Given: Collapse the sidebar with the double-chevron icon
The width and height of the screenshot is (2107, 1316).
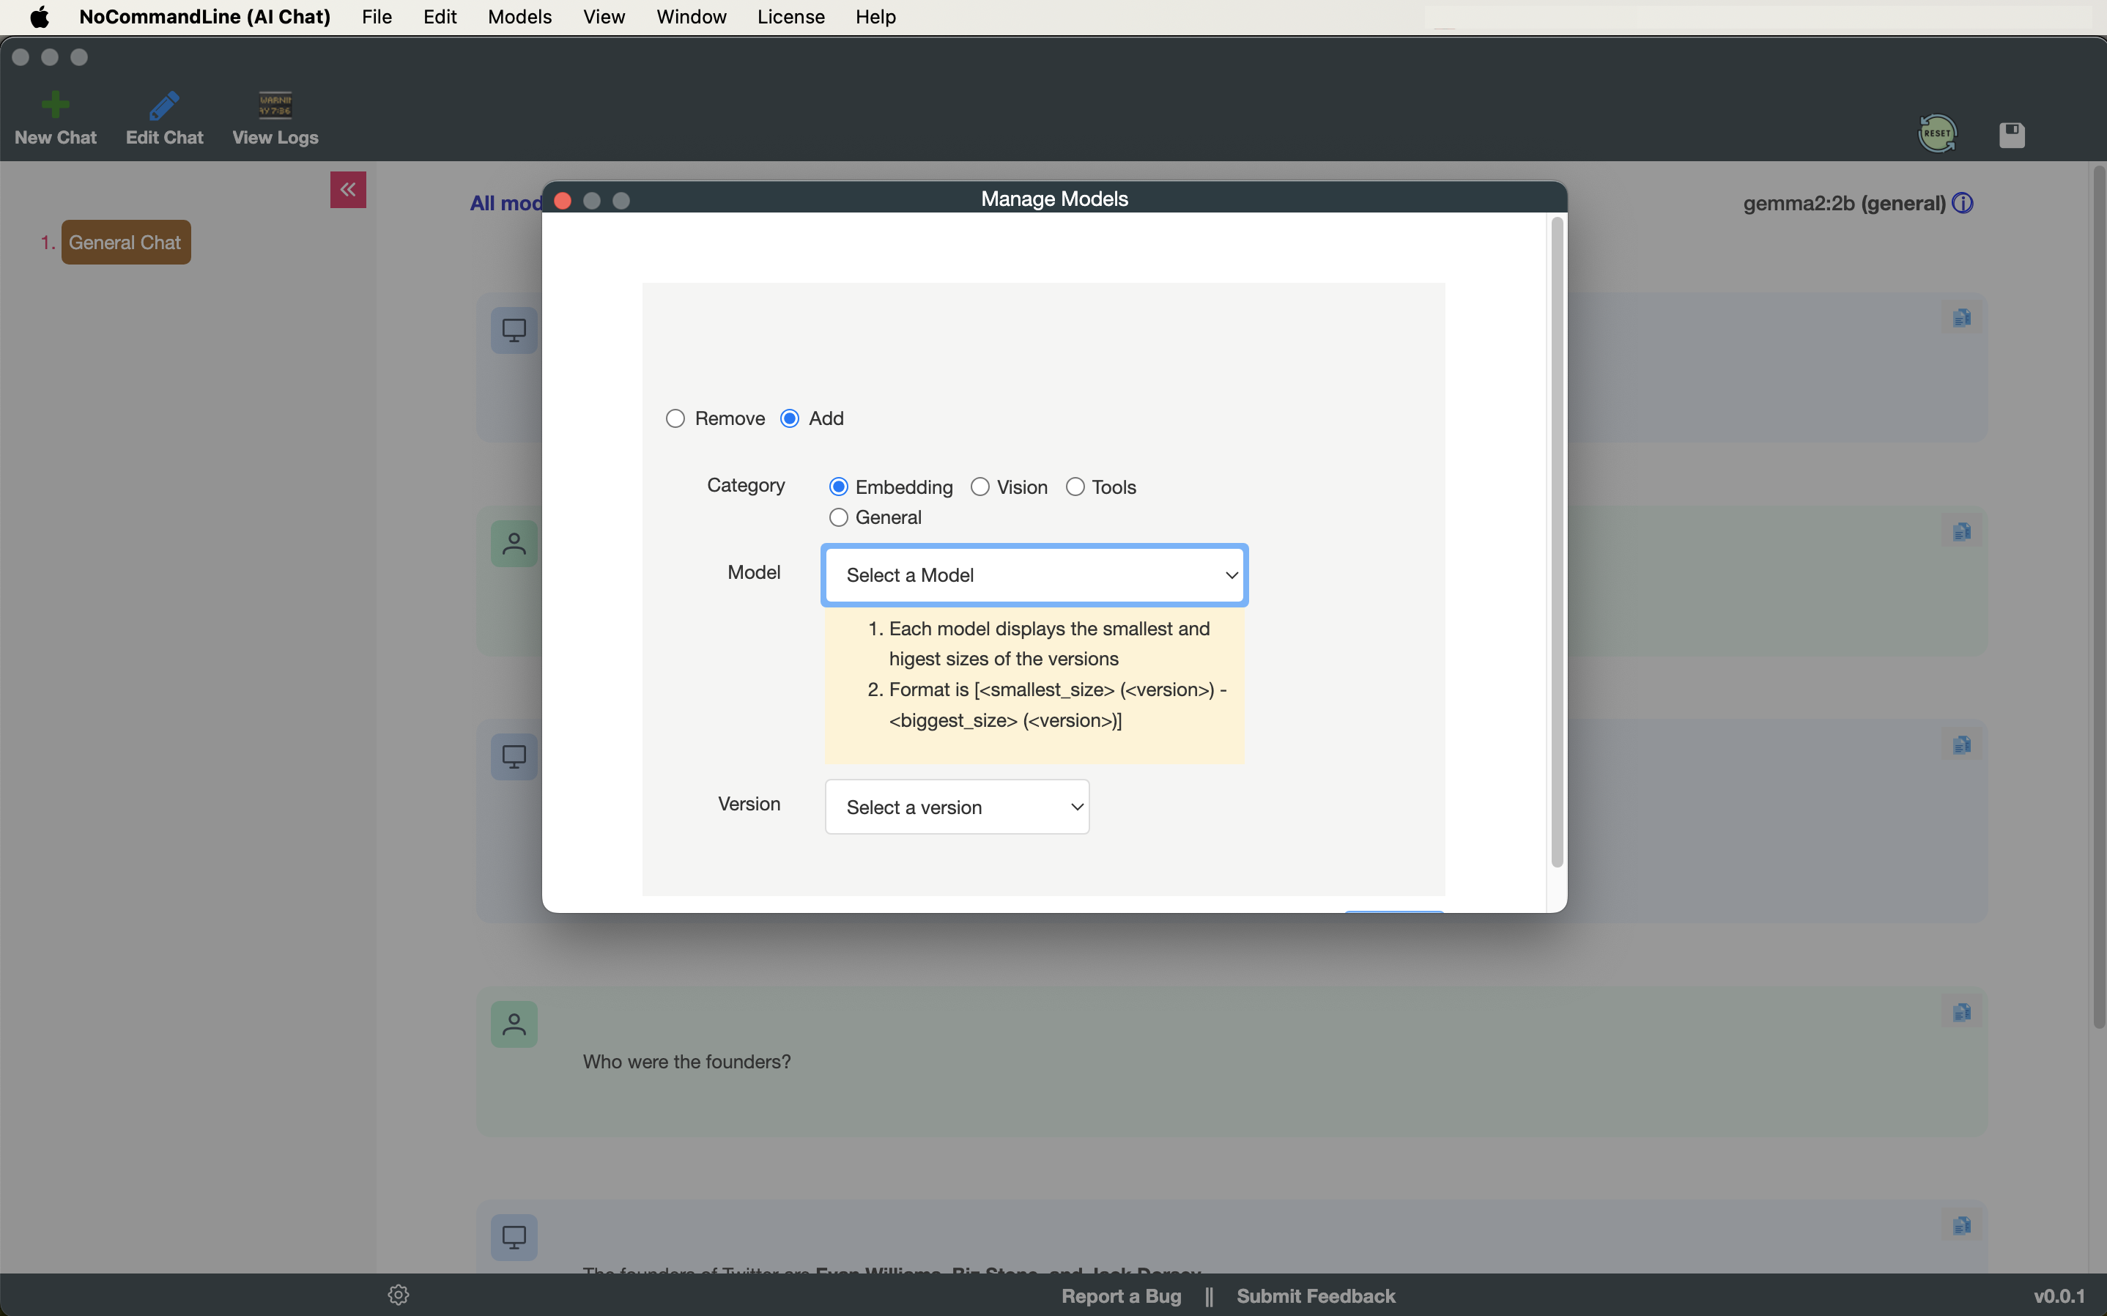Looking at the screenshot, I should pos(348,190).
